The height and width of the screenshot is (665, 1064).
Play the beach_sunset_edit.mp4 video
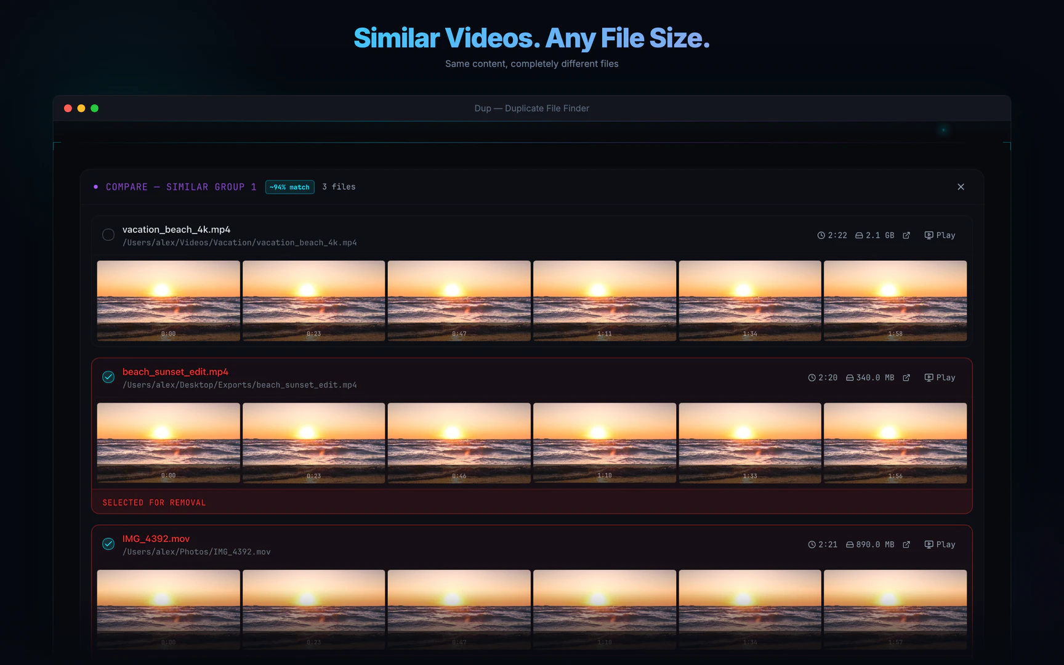tap(939, 377)
